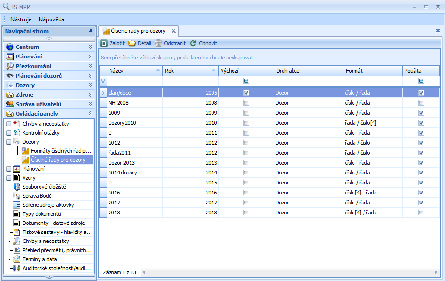Click the Formáty číselných řad tree icon

pyautogui.click(x=26, y=151)
